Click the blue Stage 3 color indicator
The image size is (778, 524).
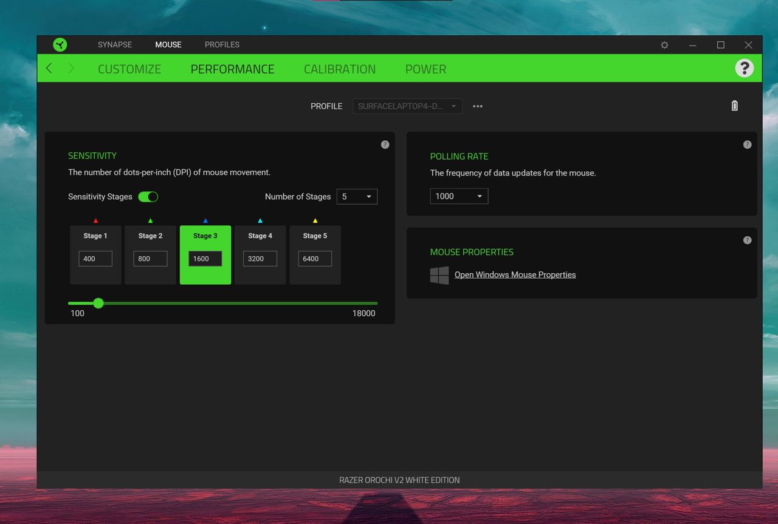click(205, 221)
